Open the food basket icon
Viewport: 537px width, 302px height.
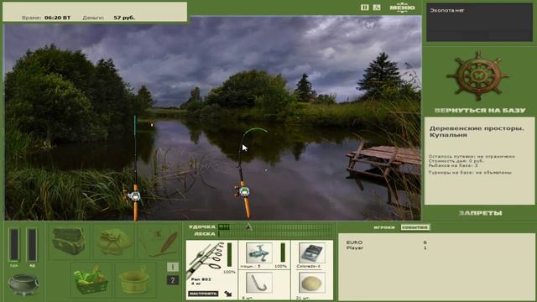tap(91, 279)
